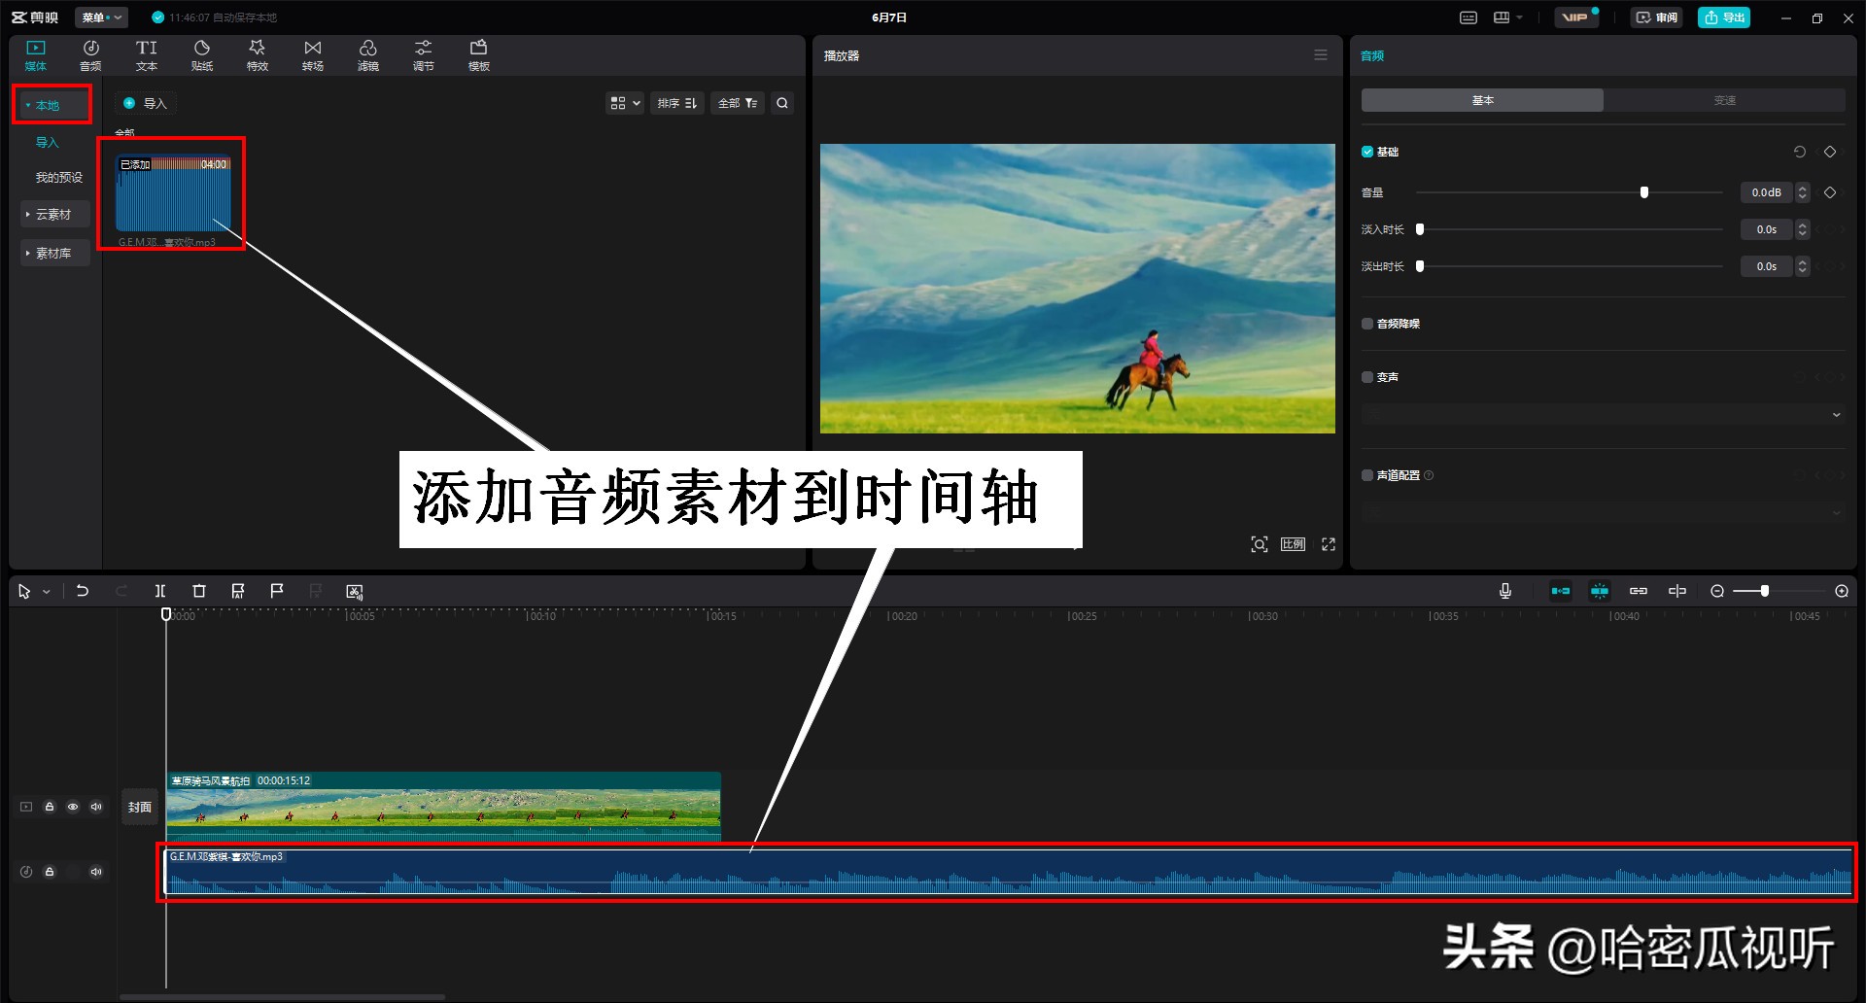Select the 我的预设 sidebar item
Viewport: 1866px width, 1003px height.
59,177
